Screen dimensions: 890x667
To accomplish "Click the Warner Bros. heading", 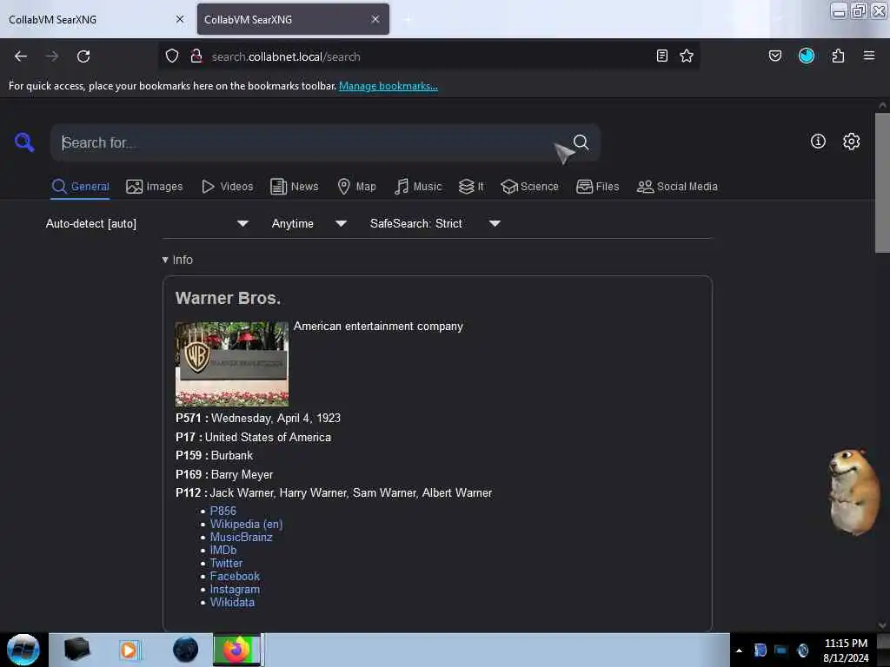I will point(228,299).
